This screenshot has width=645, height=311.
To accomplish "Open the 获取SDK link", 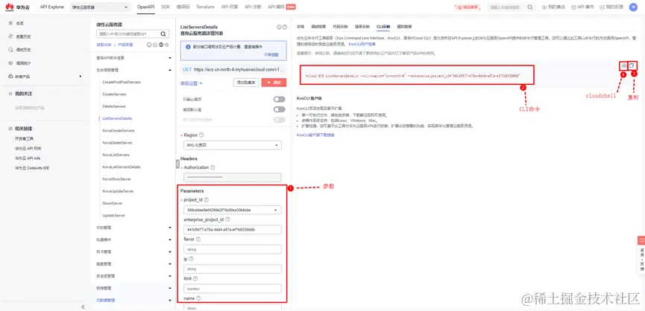I will click(104, 45).
